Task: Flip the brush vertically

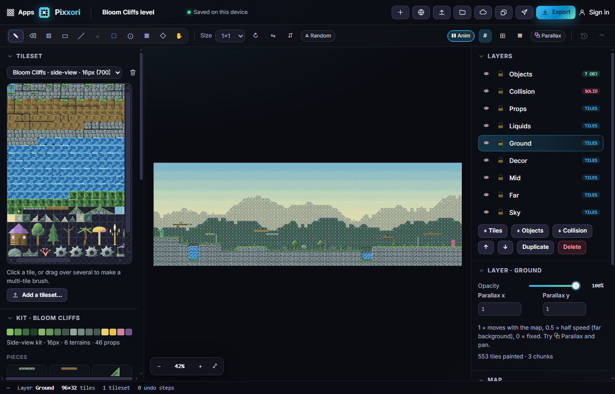Action: click(290, 36)
